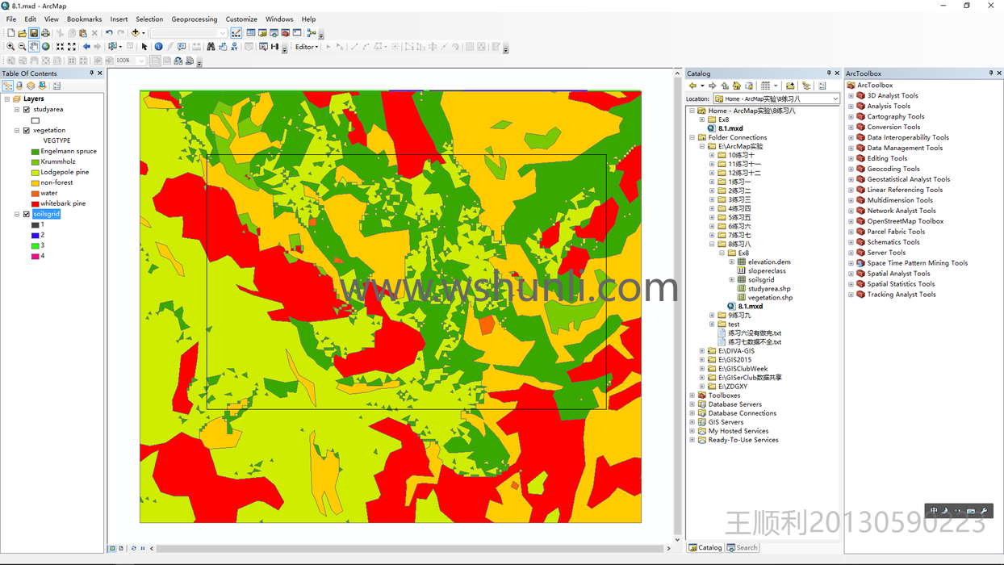Click the map's vertical scrollbar
Screen dimensions: 1004x565
[678, 307]
